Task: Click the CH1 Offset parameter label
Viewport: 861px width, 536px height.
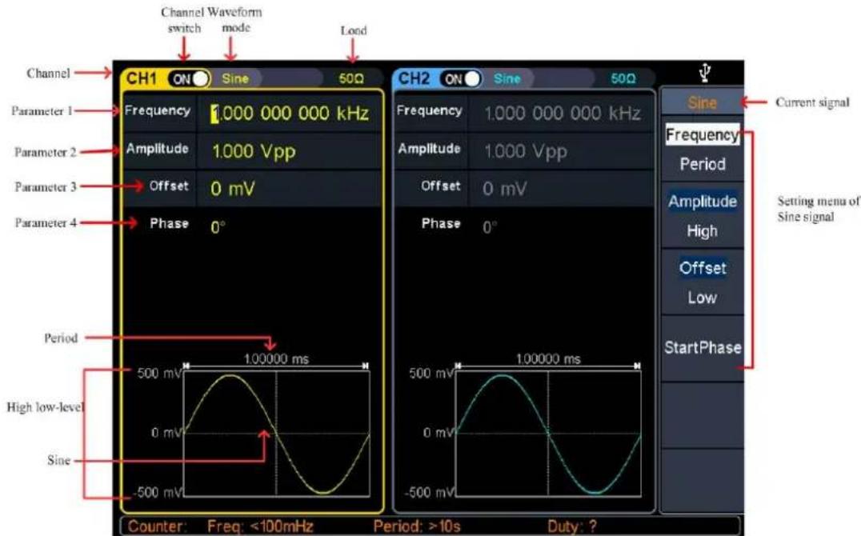Action: [x=169, y=186]
